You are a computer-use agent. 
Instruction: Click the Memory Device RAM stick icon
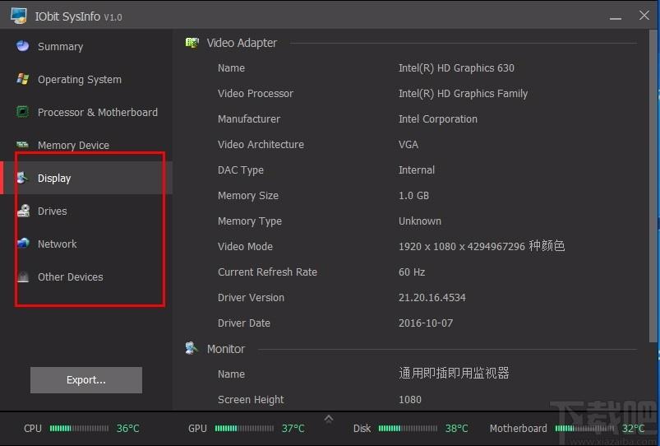pyautogui.click(x=22, y=145)
